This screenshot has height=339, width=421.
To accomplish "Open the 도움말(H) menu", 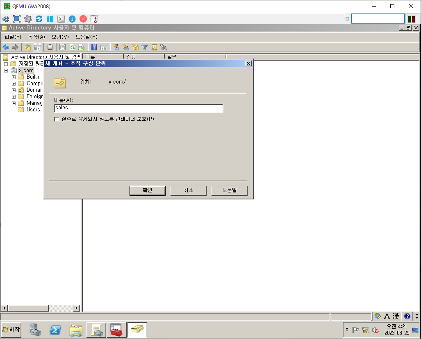I will [86, 37].
